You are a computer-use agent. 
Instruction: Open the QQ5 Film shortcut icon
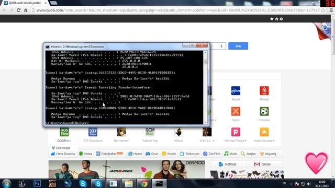click(x=64, y=132)
